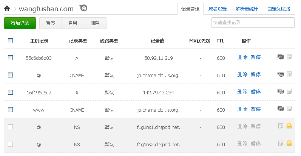Viewport: 301px width, 156px height.
Task: Select the checkbox for www record
Action: (x=11, y=109)
